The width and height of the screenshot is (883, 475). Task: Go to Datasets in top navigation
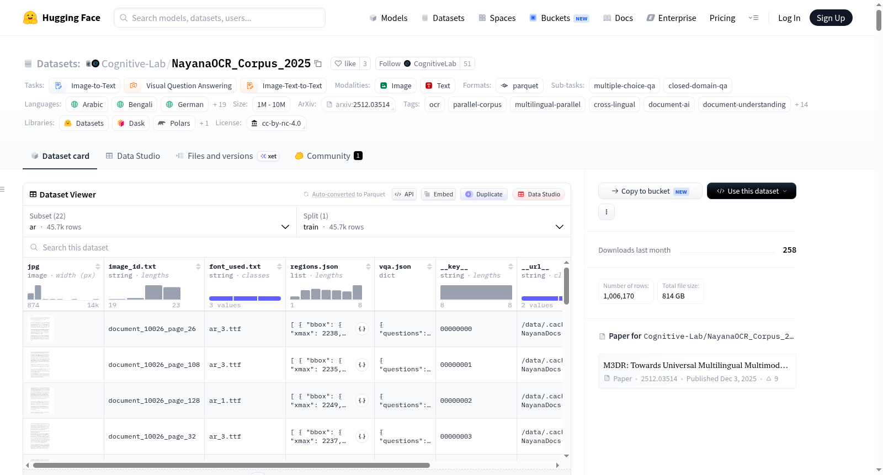pos(443,18)
